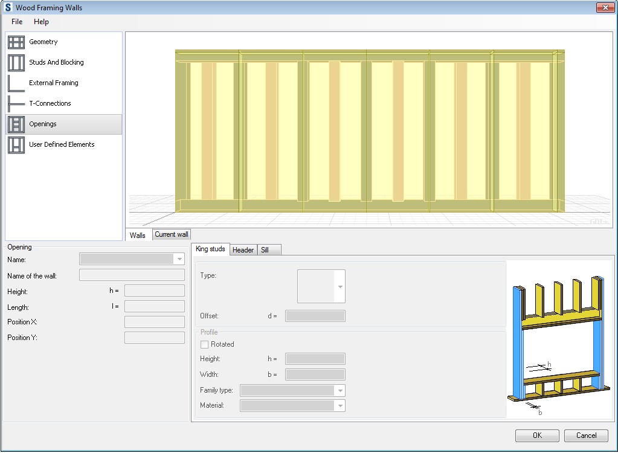Switch to the Header tab
618x453 pixels.
(x=243, y=249)
